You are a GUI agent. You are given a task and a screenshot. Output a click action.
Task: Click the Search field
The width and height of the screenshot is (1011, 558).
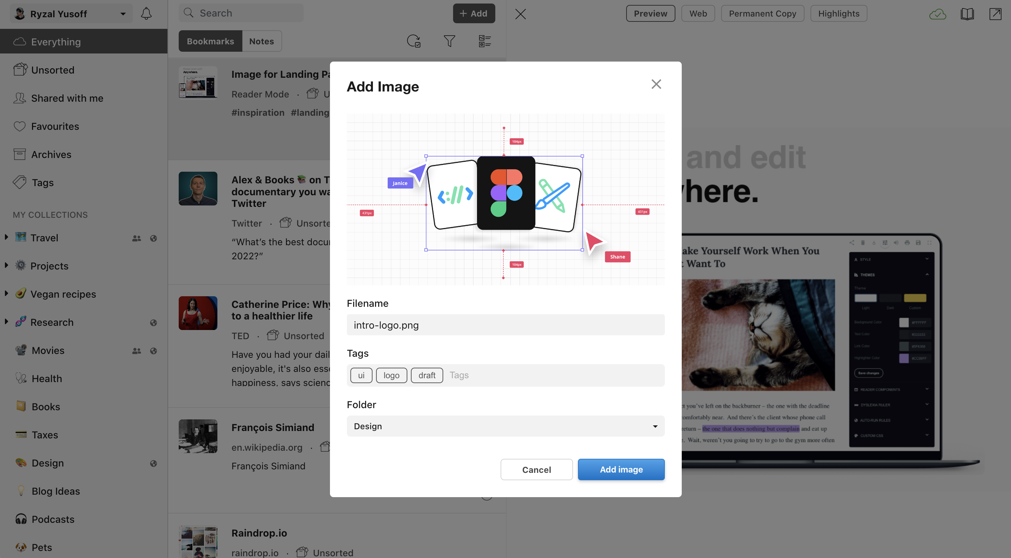coord(241,13)
